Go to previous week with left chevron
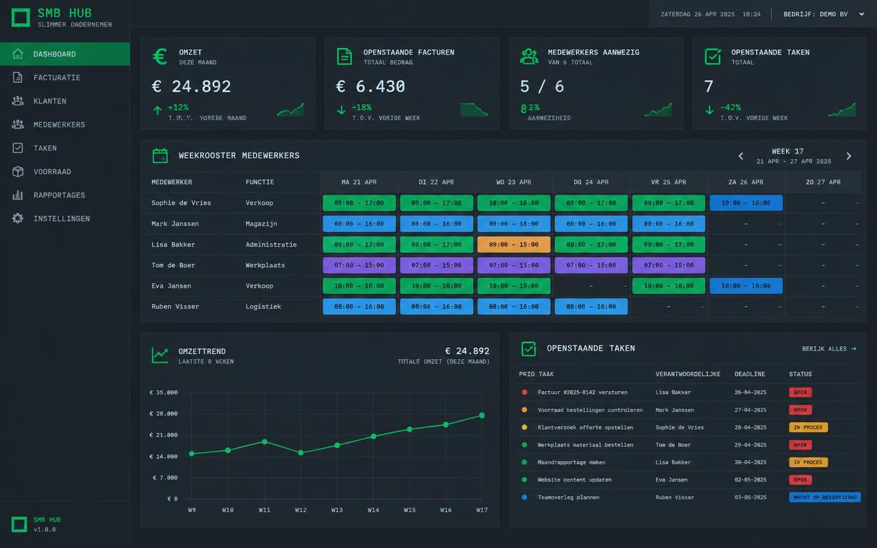The height and width of the screenshot is (548, 877). [x=741, y=156]
